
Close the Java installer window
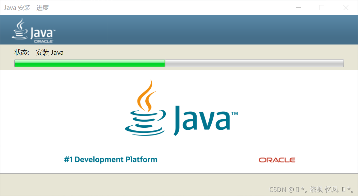pos(346,8)
